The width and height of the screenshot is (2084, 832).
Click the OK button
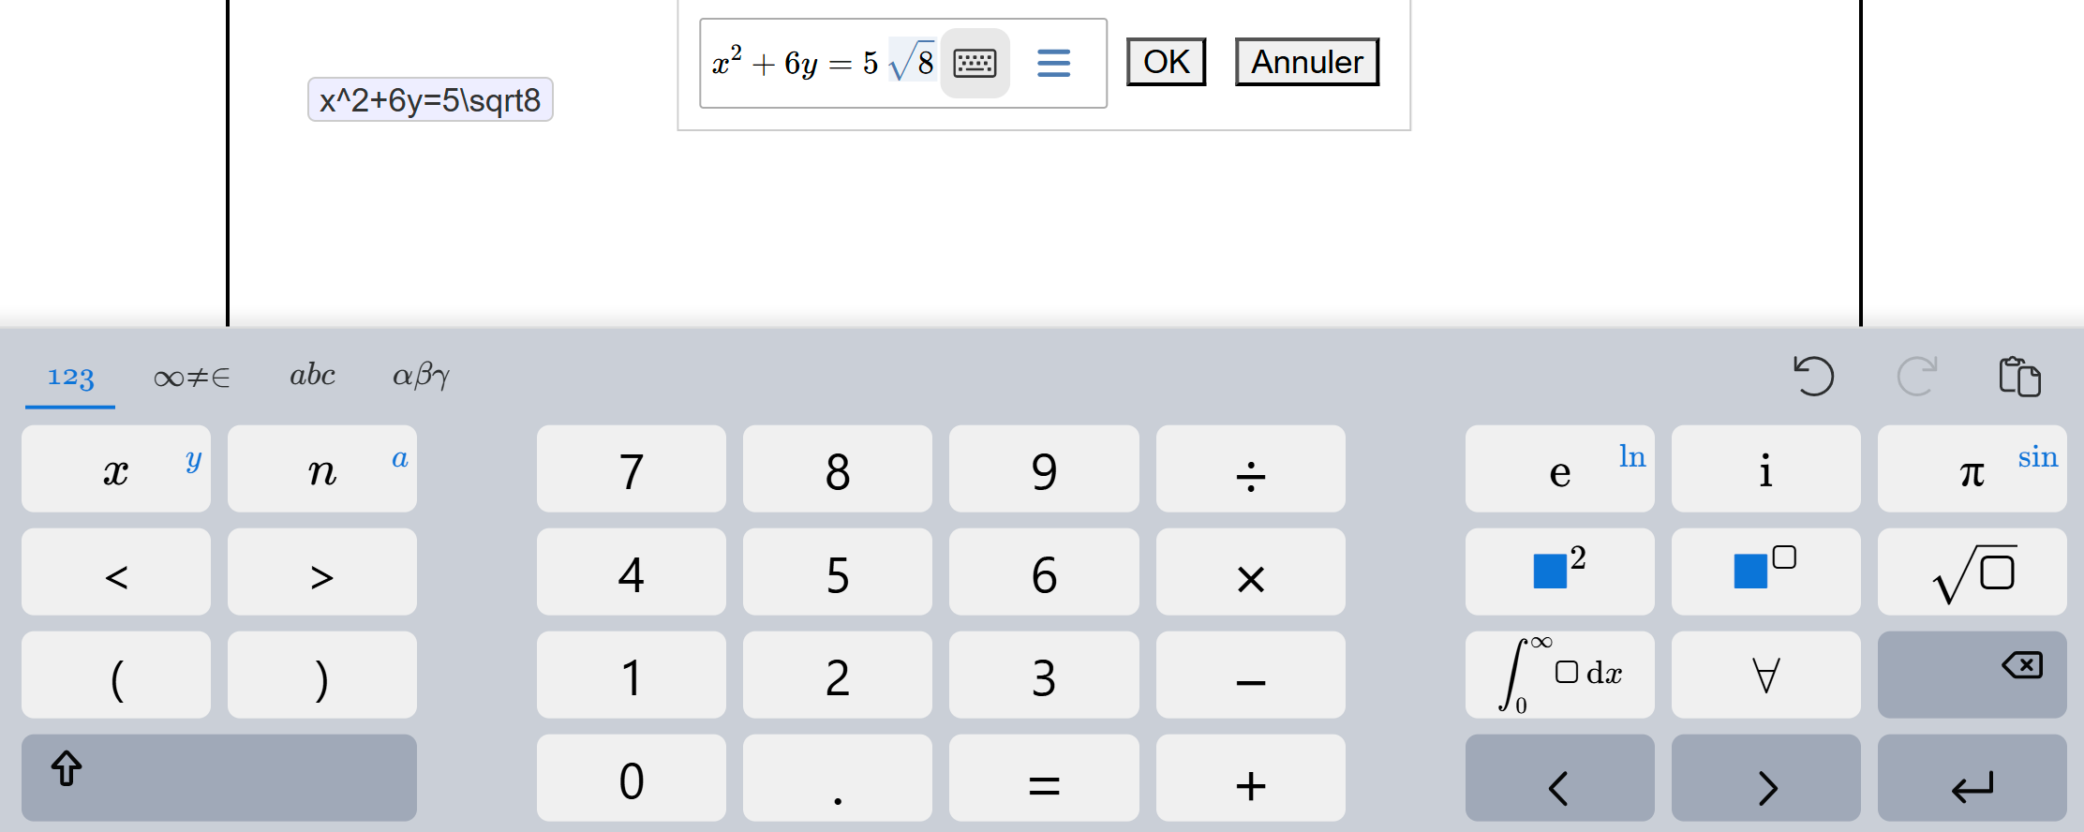[x=1166, y=62]
